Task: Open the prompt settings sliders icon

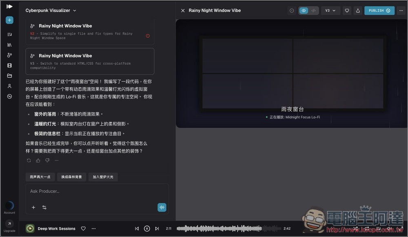Action: coord(44,207)
